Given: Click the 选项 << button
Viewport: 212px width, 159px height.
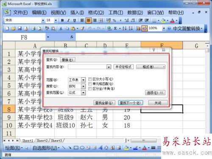Looking at the screenshot, I should (x=155, y=93).
